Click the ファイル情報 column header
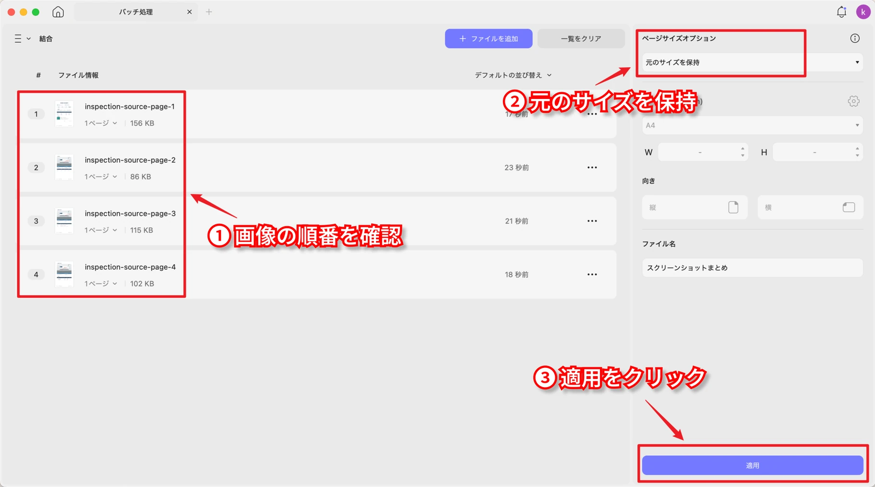875x487 pixels. (78, 75)
